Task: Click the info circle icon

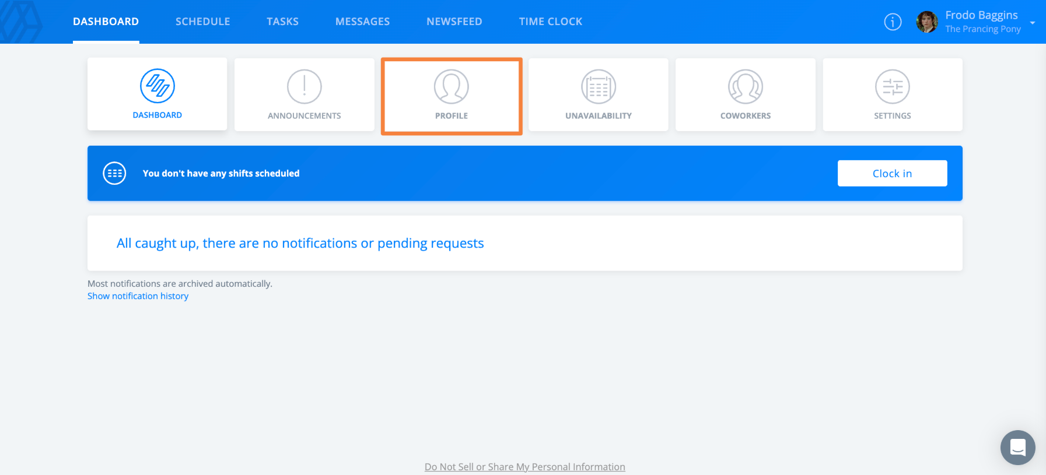Action: pos(893,22)
